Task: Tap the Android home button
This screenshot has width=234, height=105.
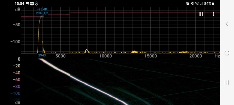Action: (x=227, y=53)
